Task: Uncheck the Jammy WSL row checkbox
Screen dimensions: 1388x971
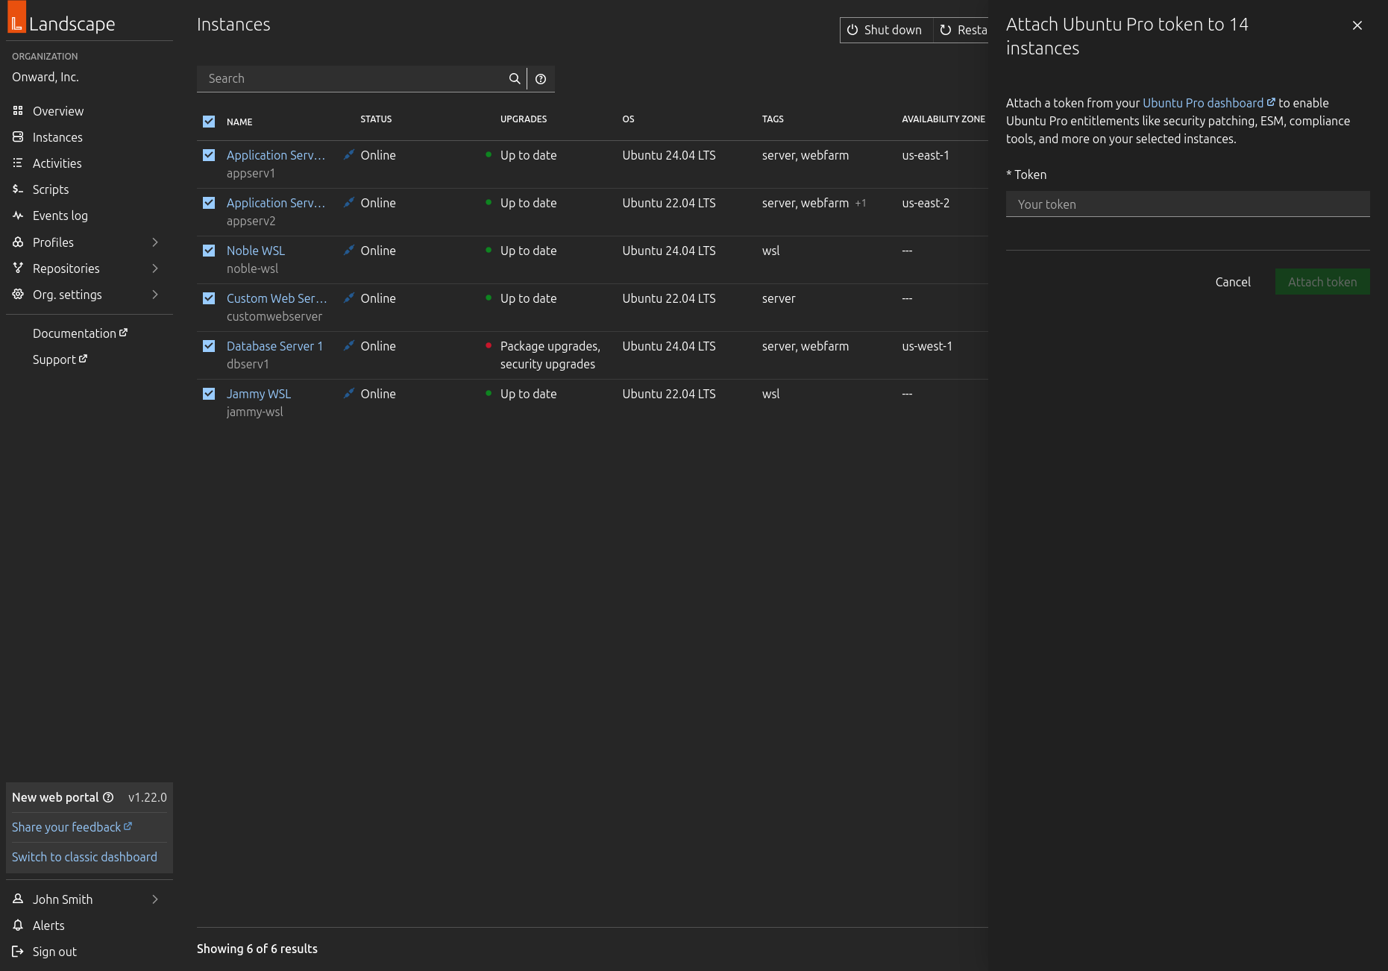Action: [209, 394]
